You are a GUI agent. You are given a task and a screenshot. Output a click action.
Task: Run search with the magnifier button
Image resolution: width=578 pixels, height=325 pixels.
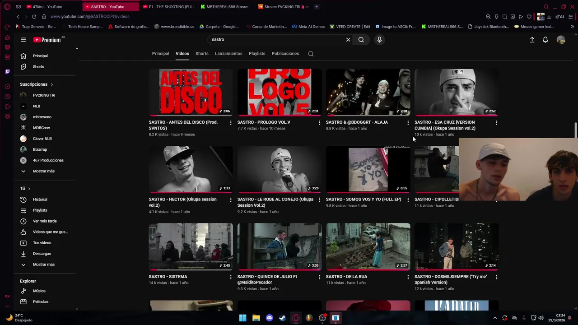[361, 40]
